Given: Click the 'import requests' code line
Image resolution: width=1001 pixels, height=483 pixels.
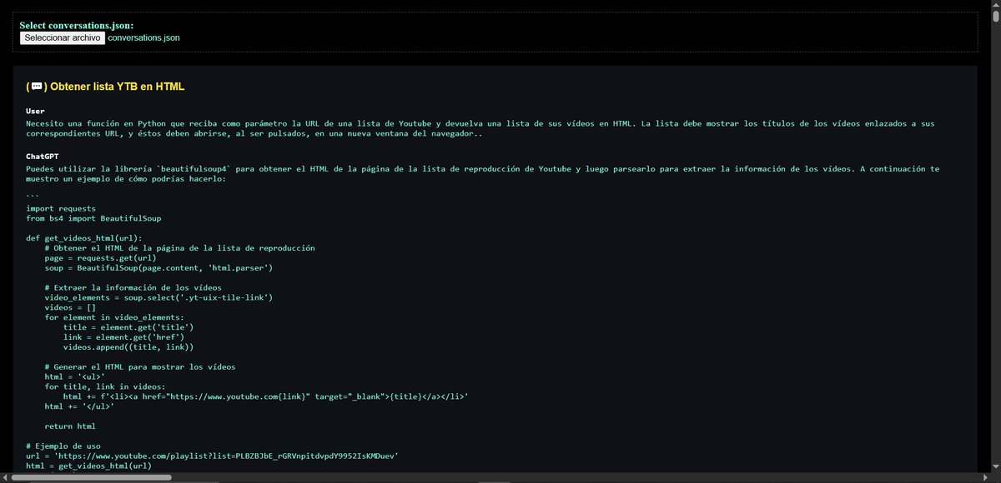Looking at the screenshot, I should click(x=61, y=208).
